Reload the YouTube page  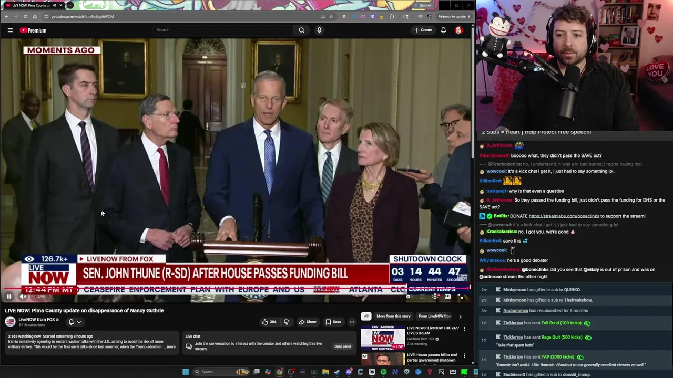click(x=25, y=16)
